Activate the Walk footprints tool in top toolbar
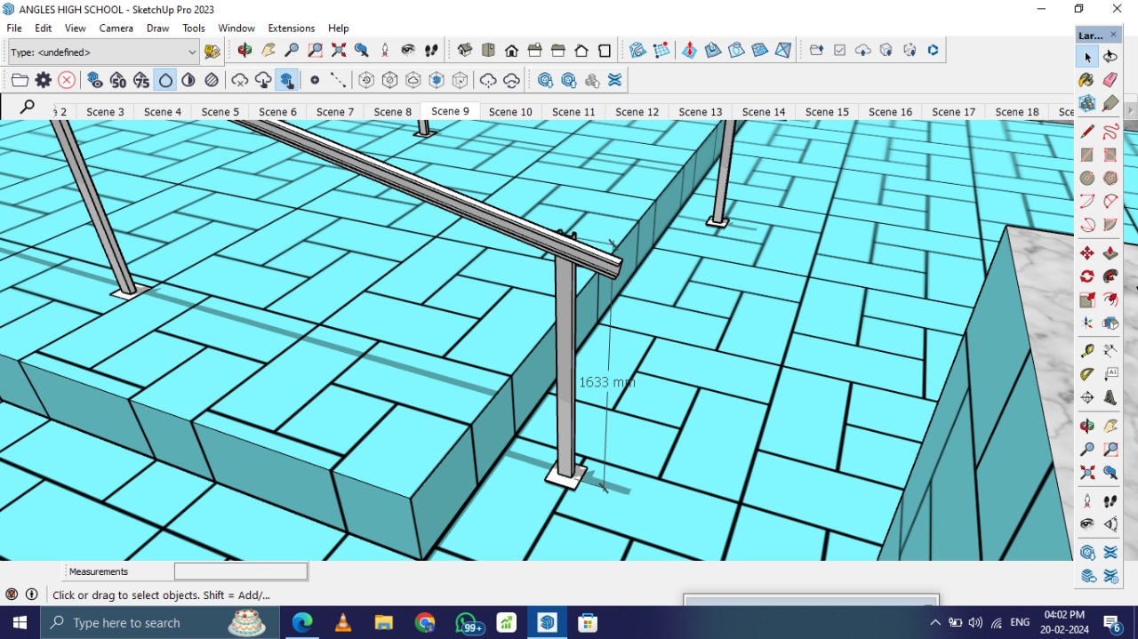1138x639 pixels. pyautogui.click(x=431, y=51)
